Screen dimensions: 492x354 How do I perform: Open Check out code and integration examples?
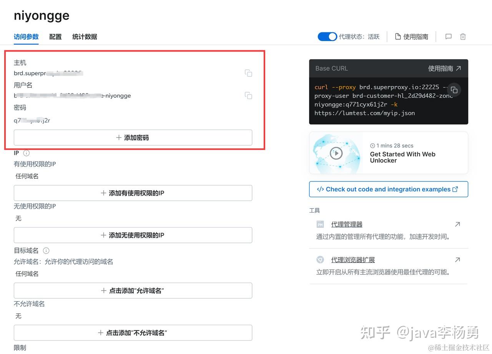pyautogui.click(x=389, y=189)
